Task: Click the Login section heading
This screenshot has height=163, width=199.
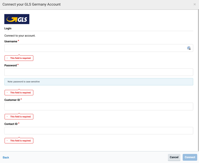Action: 8,28
